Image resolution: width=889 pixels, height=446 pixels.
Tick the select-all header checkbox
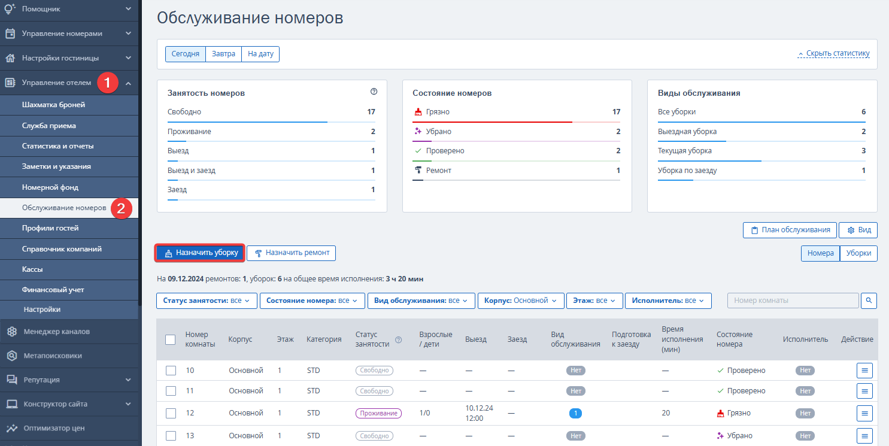tap(171, 339)
